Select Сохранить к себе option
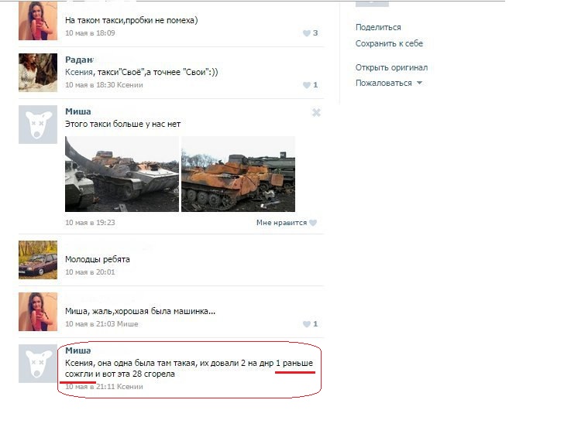The width and height of the screenshot is (571, 434). pyautogui.click(x=389, y=43)
